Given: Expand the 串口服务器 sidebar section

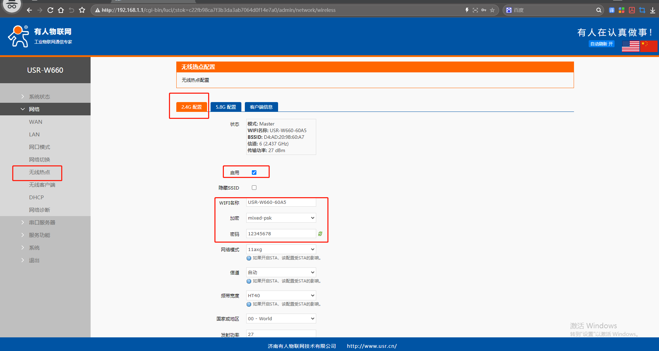Looking at the screenshot, I should coord(42,222).
